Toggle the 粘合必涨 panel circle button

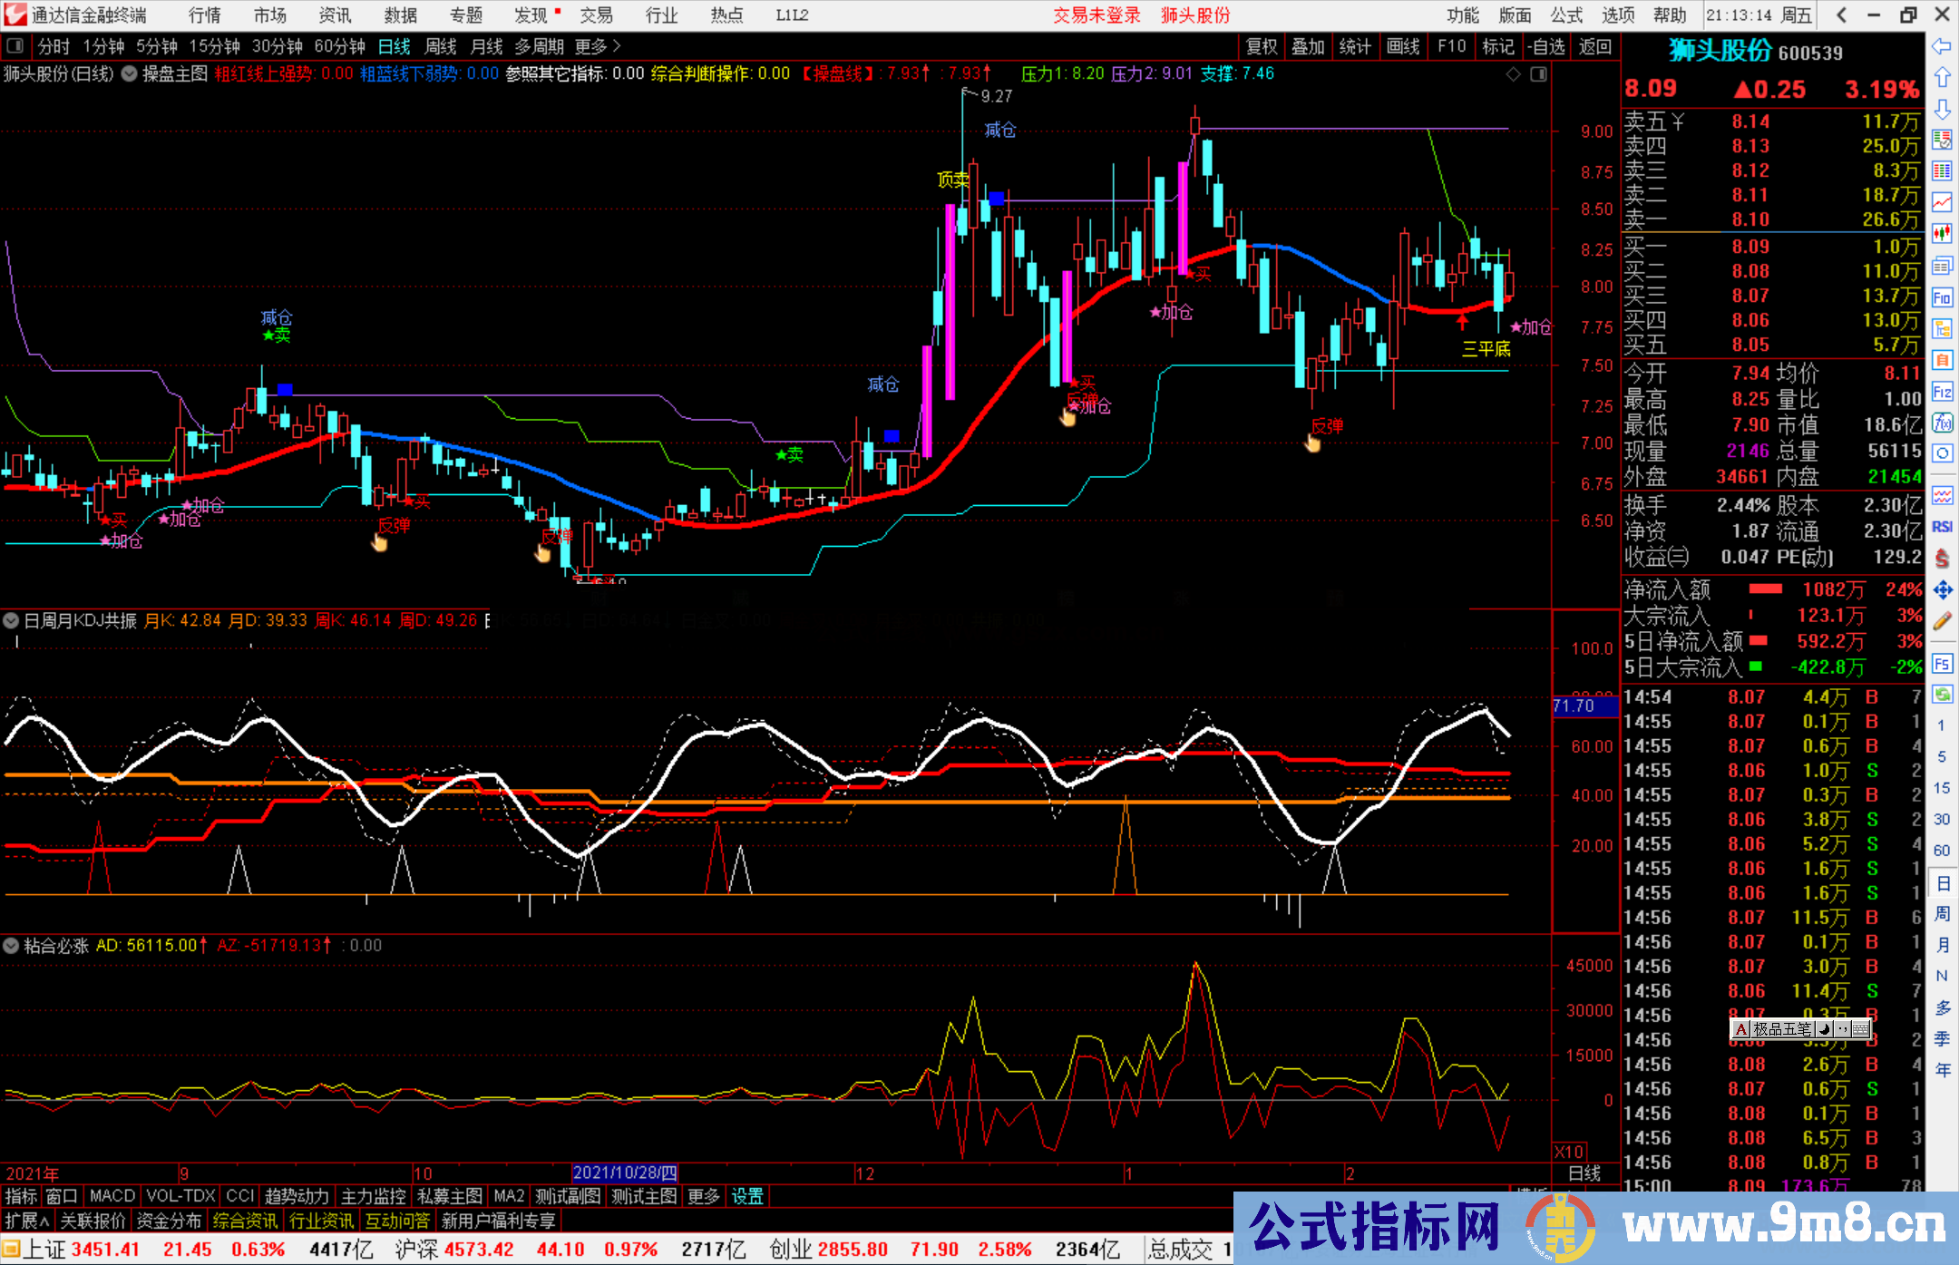pos(12,945)
